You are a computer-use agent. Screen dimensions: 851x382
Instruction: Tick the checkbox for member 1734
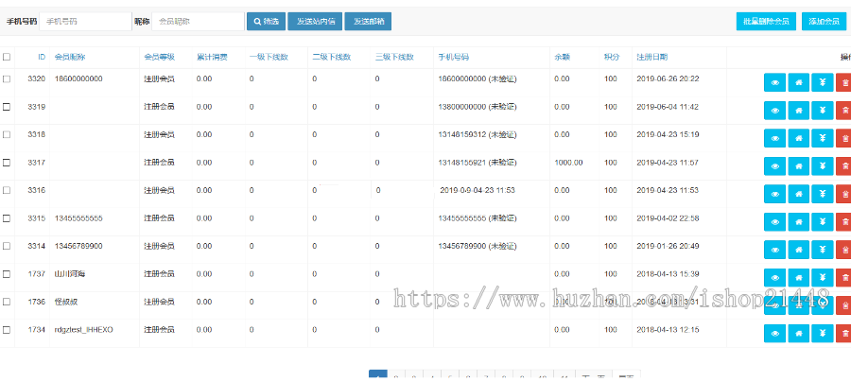(x=7, y=330)
